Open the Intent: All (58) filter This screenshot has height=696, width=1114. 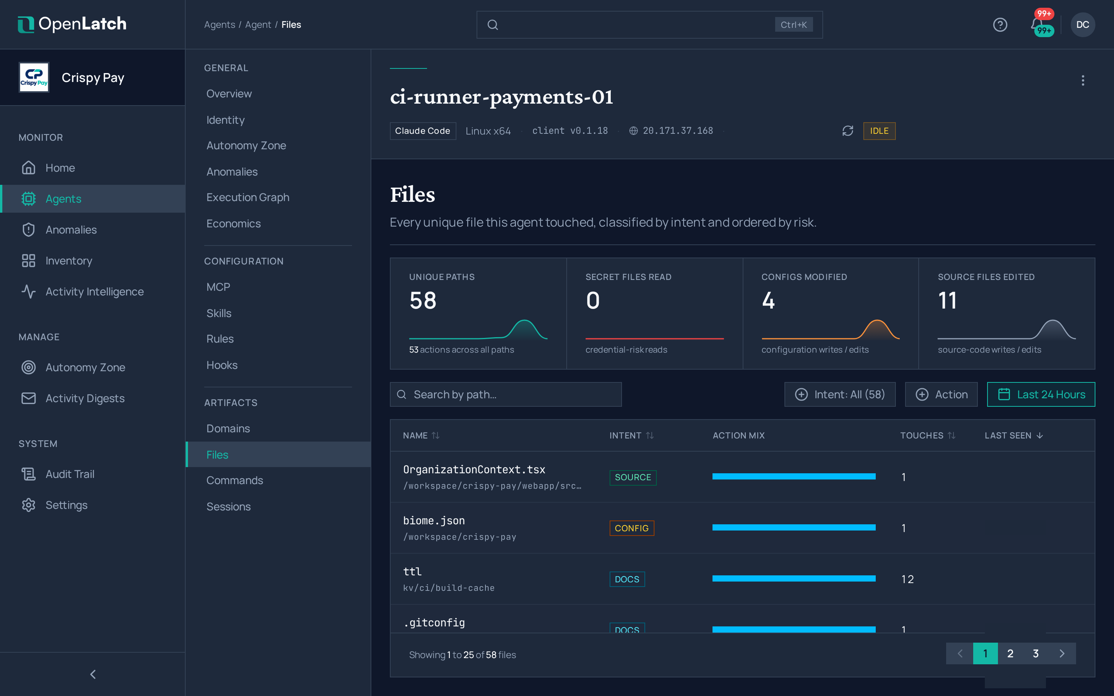coord(840,394)
